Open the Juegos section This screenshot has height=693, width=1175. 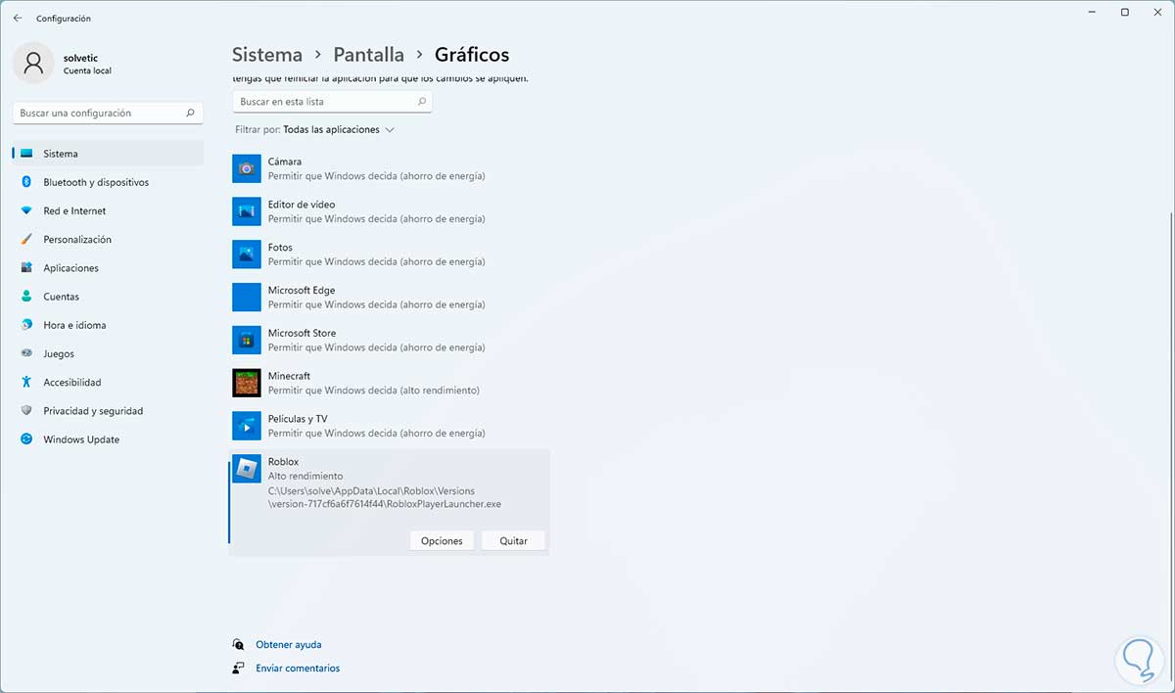coord(108,354)
